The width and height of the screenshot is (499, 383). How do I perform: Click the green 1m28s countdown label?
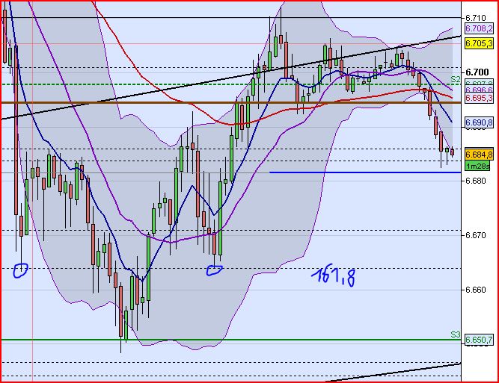tap(477, 166)
